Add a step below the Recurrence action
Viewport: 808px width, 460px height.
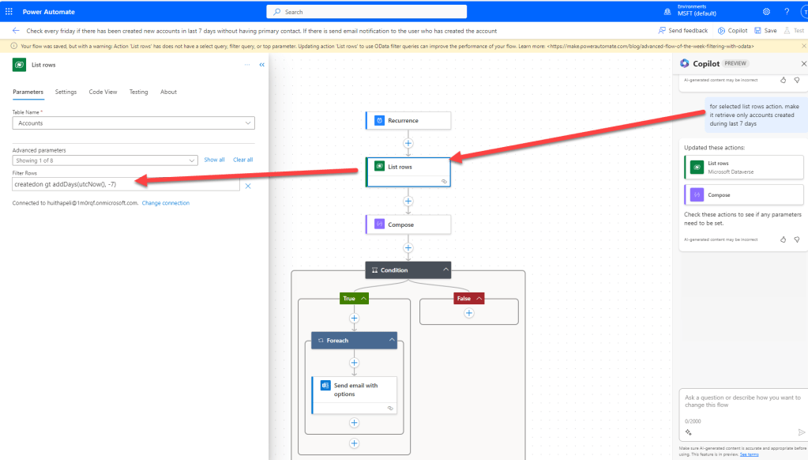point(408,143)
